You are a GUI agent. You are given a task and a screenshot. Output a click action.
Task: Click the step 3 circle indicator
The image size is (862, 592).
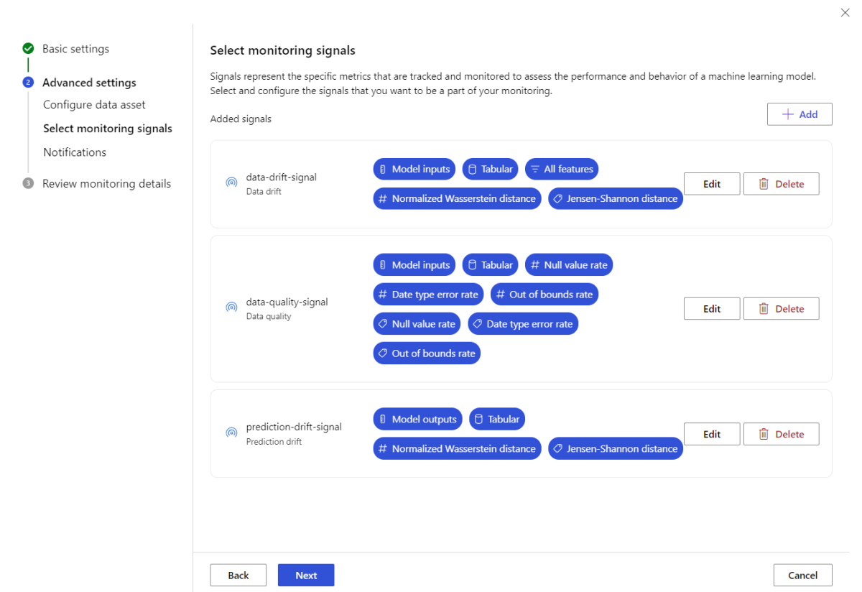tap(28, 183)
